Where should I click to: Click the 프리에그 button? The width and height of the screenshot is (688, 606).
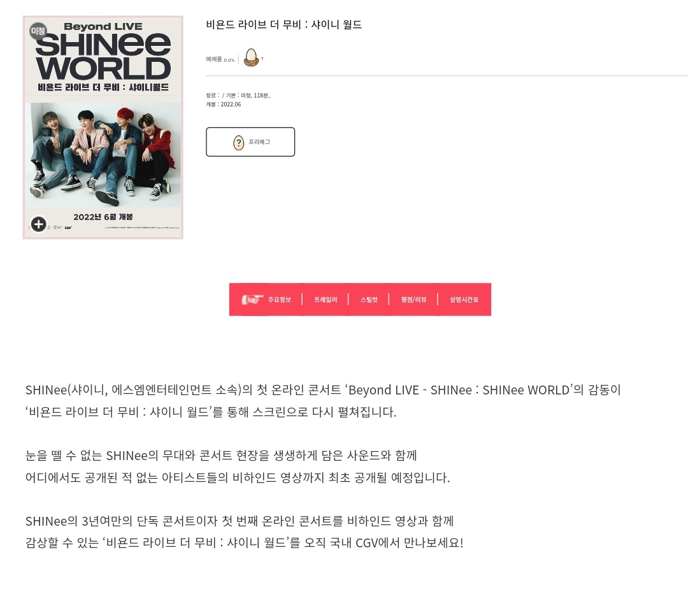point(250,141)
